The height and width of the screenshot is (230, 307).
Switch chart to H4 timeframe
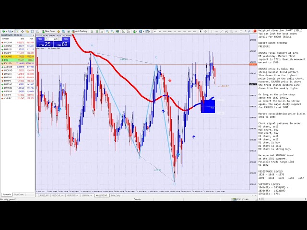coord(179,31)
